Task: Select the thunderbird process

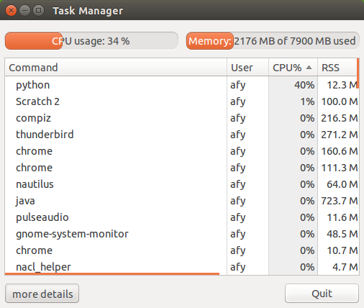Action: 181,135
